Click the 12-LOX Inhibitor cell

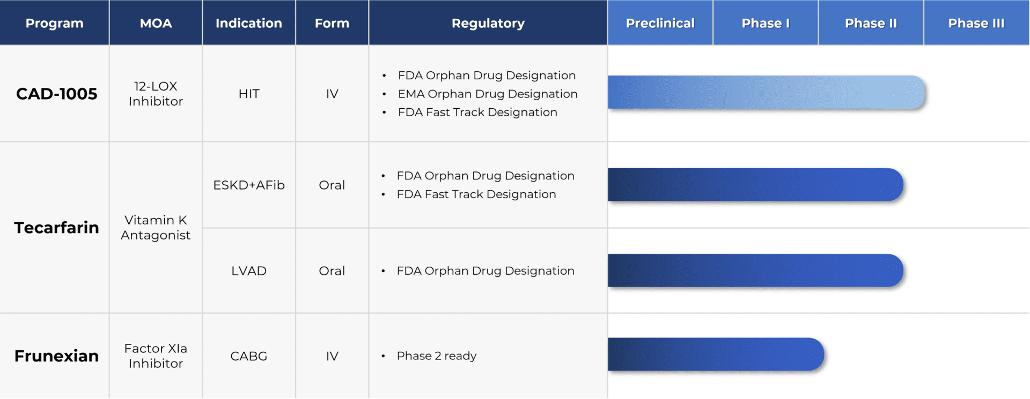coord(156,94)
